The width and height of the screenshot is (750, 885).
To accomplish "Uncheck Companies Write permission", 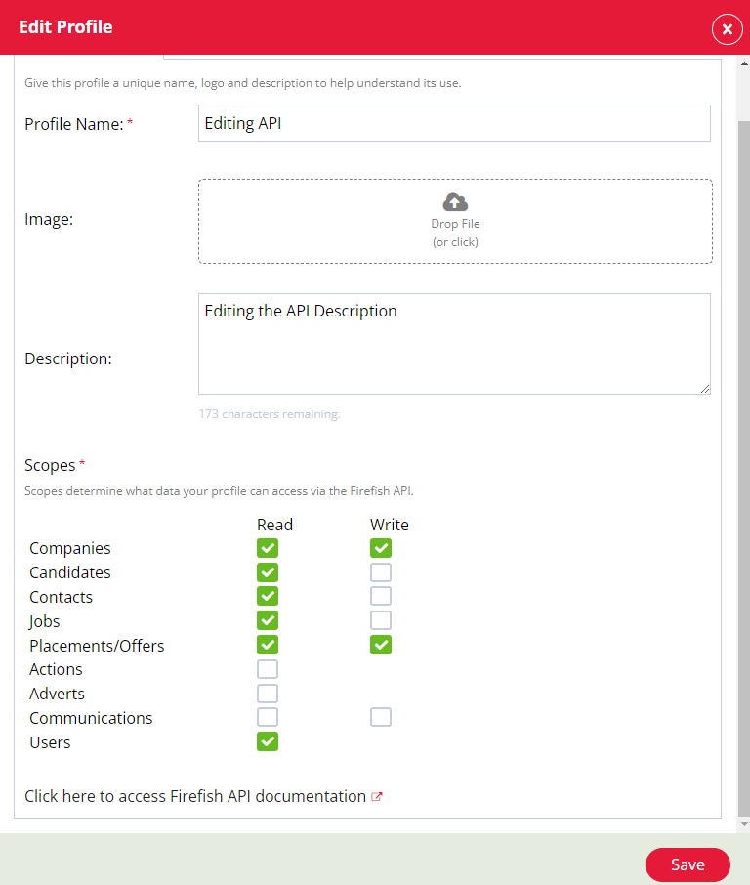I will coord(380,548).
